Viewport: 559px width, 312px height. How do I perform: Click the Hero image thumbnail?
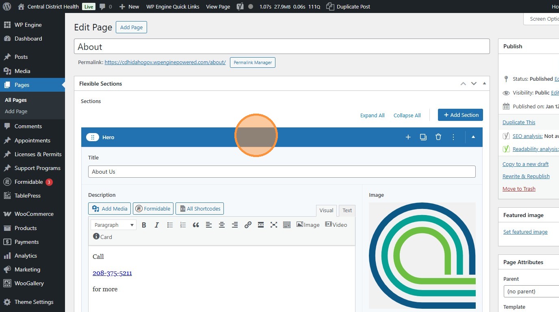(422, 256)
